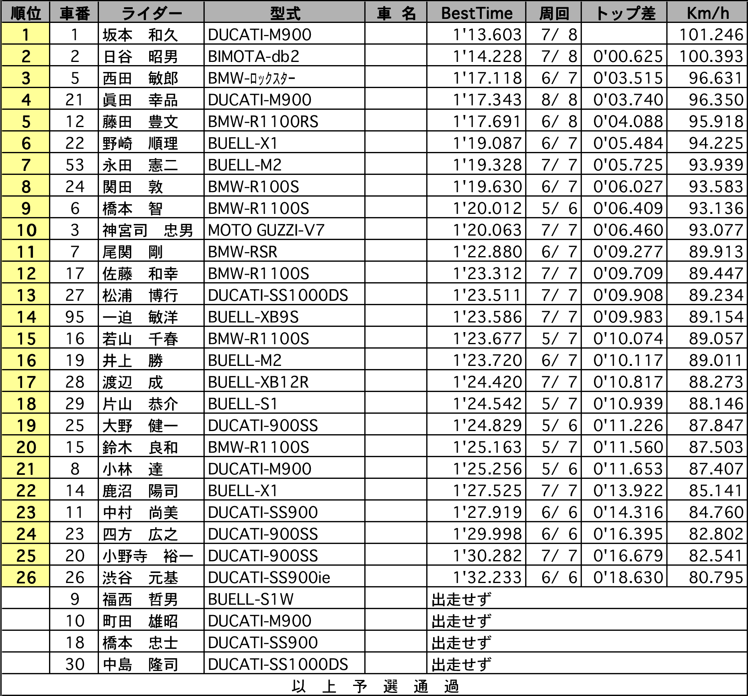Select rider name 小林 達
This screenshot has width=748, height=696.
pyautogui.click(x=132, y=469)
